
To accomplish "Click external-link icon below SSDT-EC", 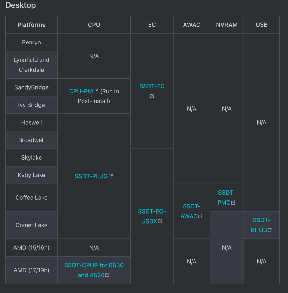I will click(x=152, y=96).
